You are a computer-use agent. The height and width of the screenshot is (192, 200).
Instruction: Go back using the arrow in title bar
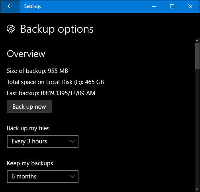click(x=10, y=6)
